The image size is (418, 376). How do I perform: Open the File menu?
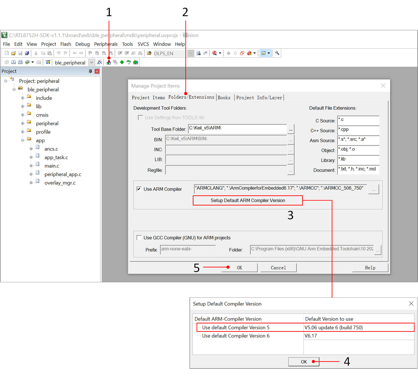(x=6, y=44)
